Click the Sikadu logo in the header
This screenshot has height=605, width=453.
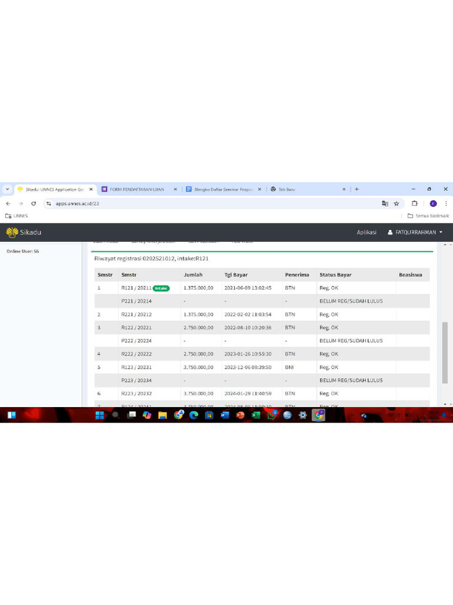tap(24, 232)
